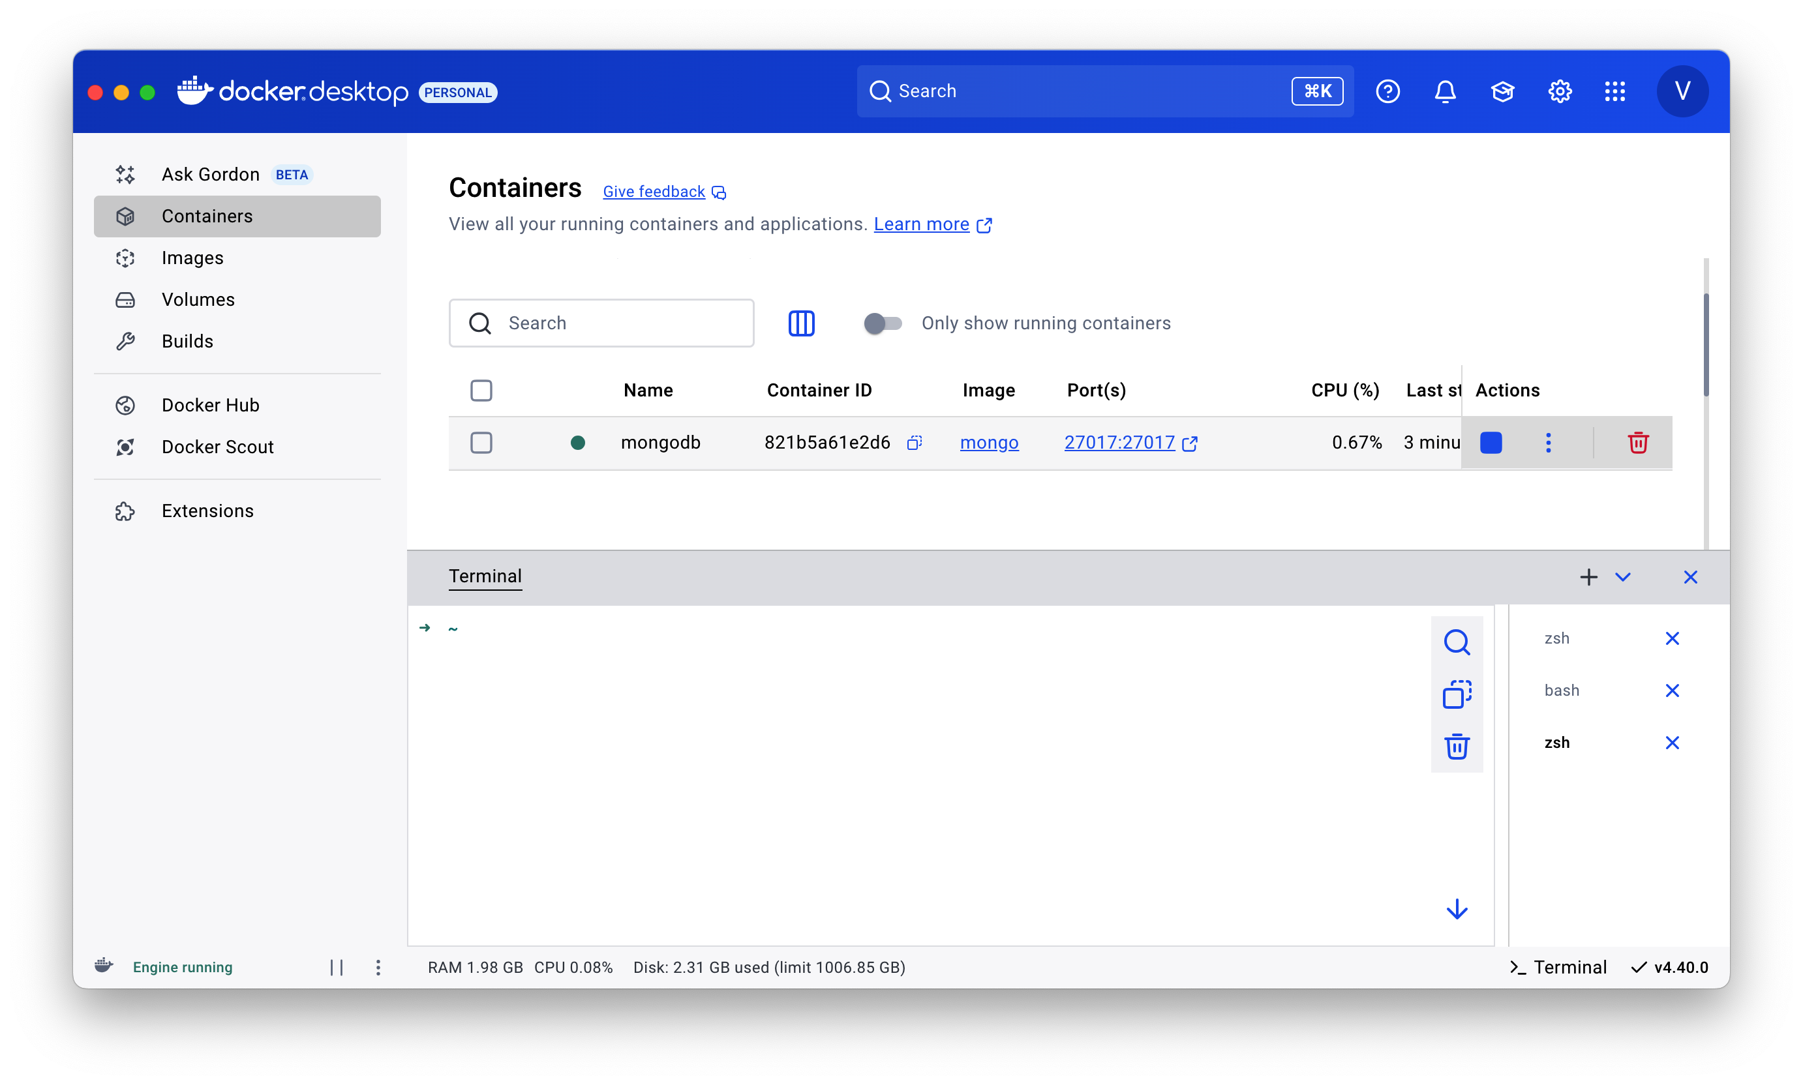
Task: Open mongodb row three-dot actions menu
Action: (x=1547, y=442)
